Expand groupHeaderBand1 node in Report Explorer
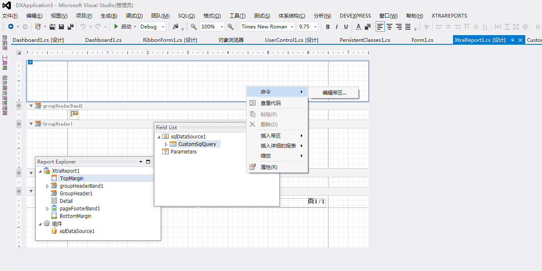Image resolution: width=542 pixels, height=271 pixels. 47,186
